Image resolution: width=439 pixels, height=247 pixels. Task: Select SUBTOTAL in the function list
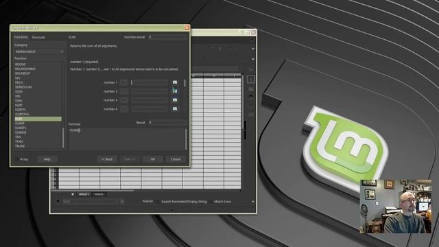(x=22, y=115)
